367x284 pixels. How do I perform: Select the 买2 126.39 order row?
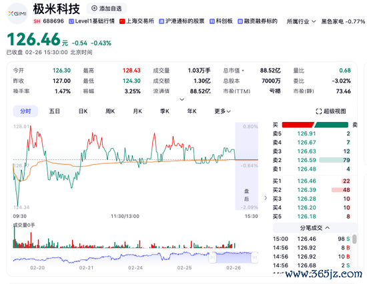[312, 190]
